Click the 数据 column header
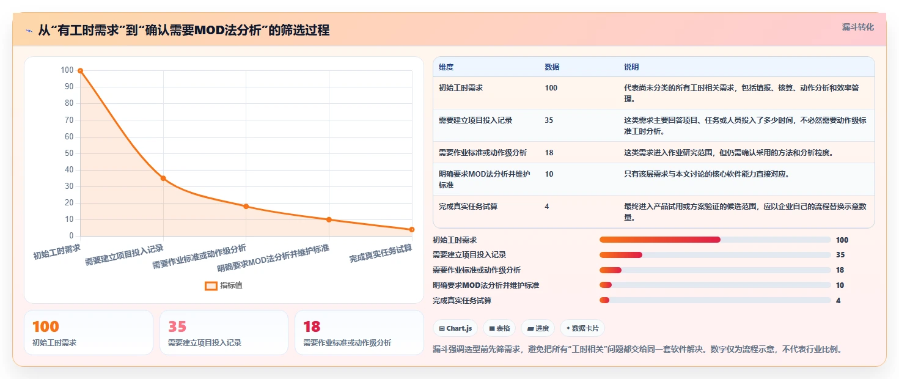899x379 pixels. point(552,67)
